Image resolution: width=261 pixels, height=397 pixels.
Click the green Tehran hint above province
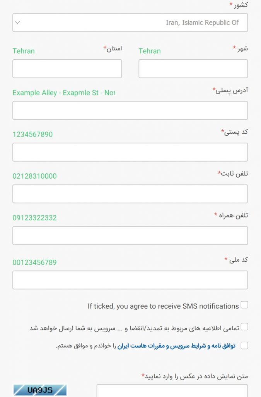24,51
